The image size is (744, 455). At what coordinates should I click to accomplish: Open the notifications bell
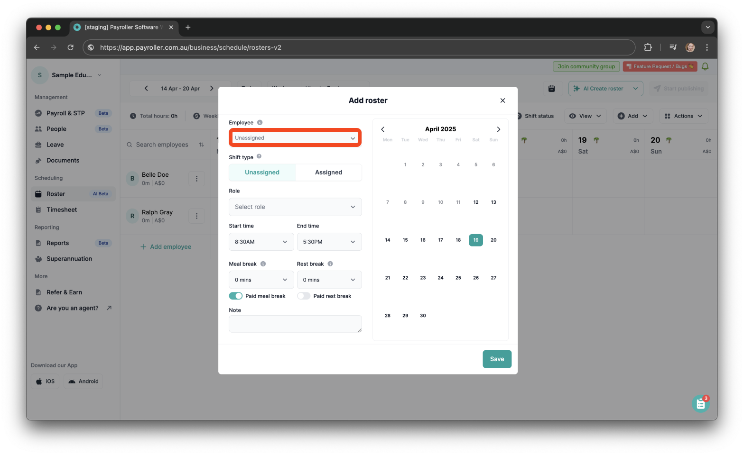(x=705, y=66)
